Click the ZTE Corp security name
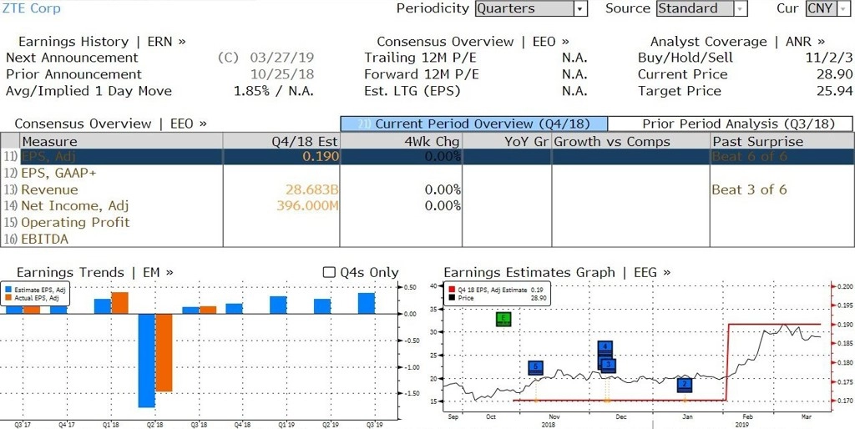Image resolution: width=855 pixels, height=429 pixels. 33,8
